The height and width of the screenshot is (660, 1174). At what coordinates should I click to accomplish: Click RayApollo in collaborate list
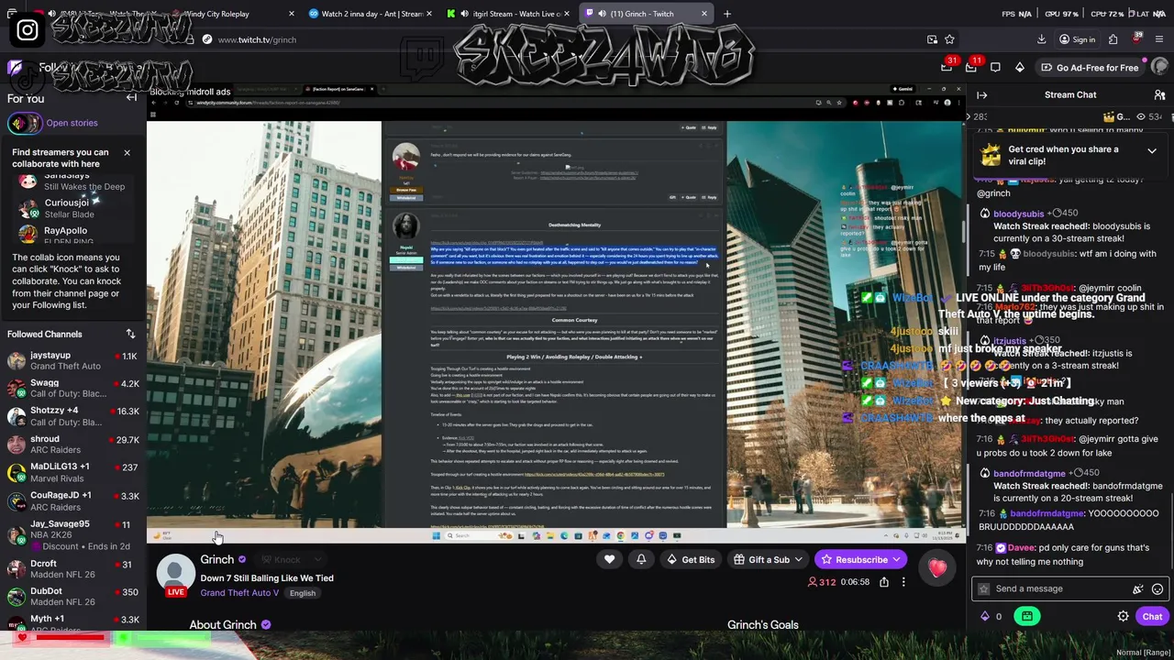click(73, 236)
